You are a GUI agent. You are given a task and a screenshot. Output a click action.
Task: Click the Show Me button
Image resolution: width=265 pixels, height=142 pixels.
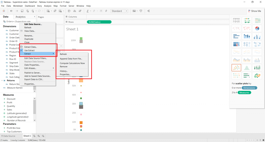(x=255, y=11)
